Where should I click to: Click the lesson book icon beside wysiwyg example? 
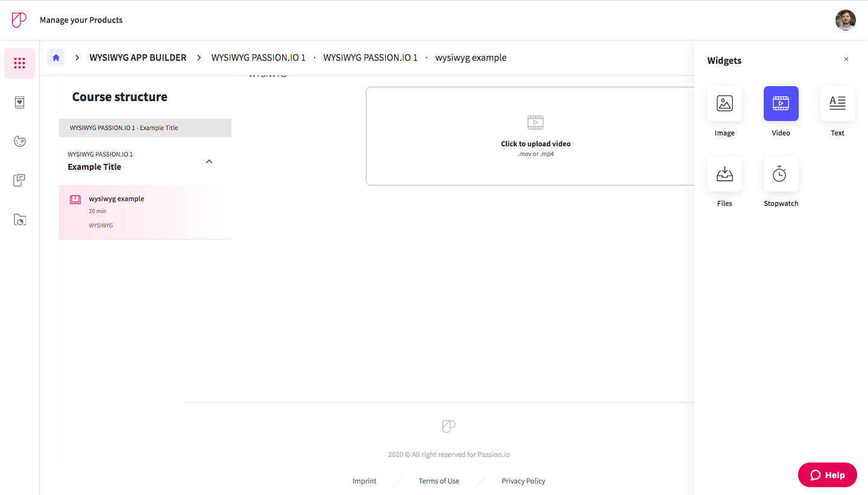[x=75, y=199]
